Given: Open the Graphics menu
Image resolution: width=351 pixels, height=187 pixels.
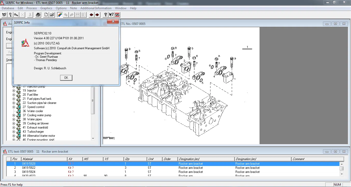Looking at the screenshot, I should [x=46, y=8].
